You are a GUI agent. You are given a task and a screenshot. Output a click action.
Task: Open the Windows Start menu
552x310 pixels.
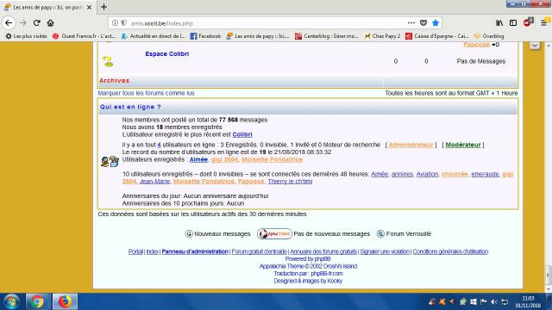pyautogui.click(x=11, y=302)
